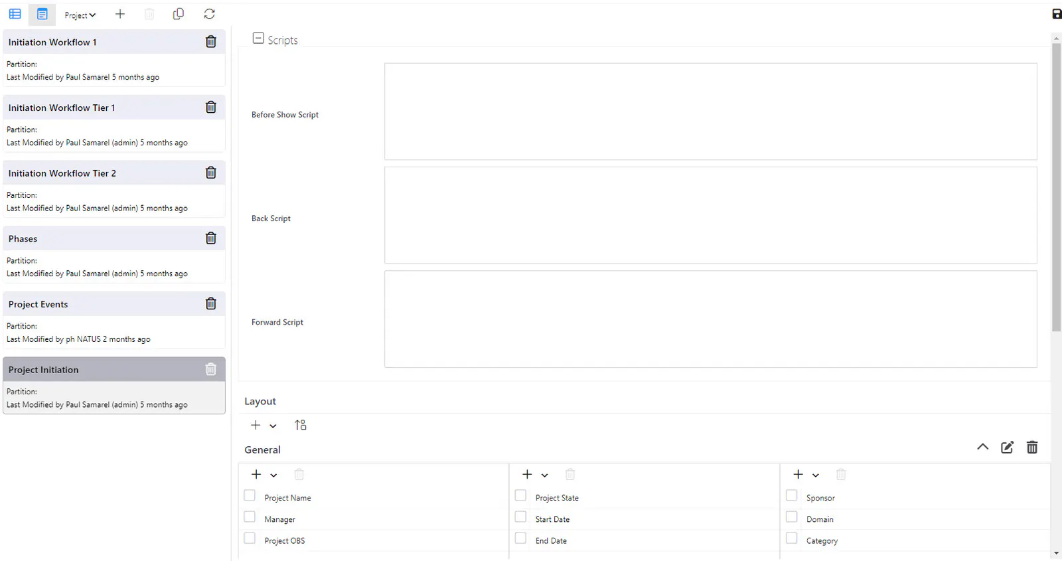Check the Start Date checkbox

pyautogui.click(x=520, y=517)
